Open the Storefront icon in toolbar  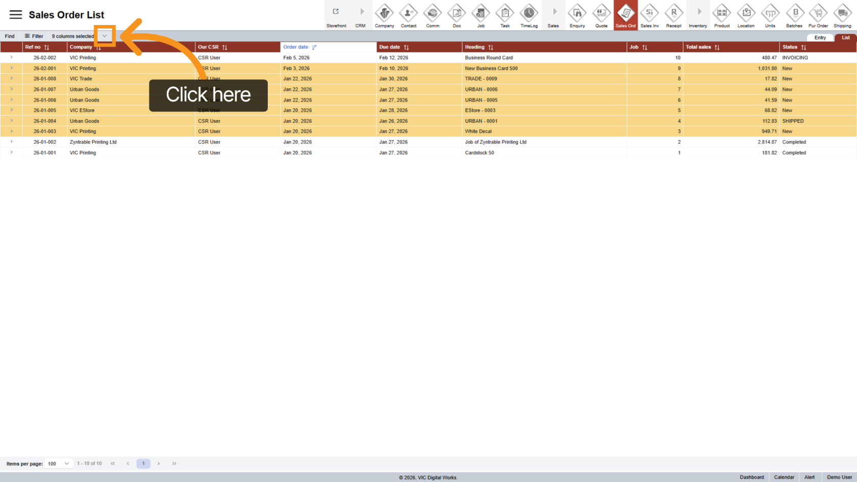(x=336, y=15)
